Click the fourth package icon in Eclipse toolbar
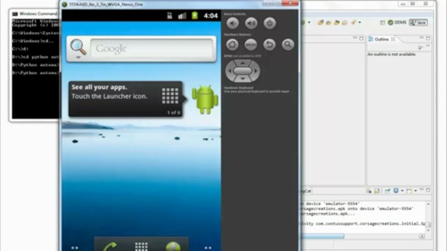This screenshot has width=447, height=251. [345, 22]
